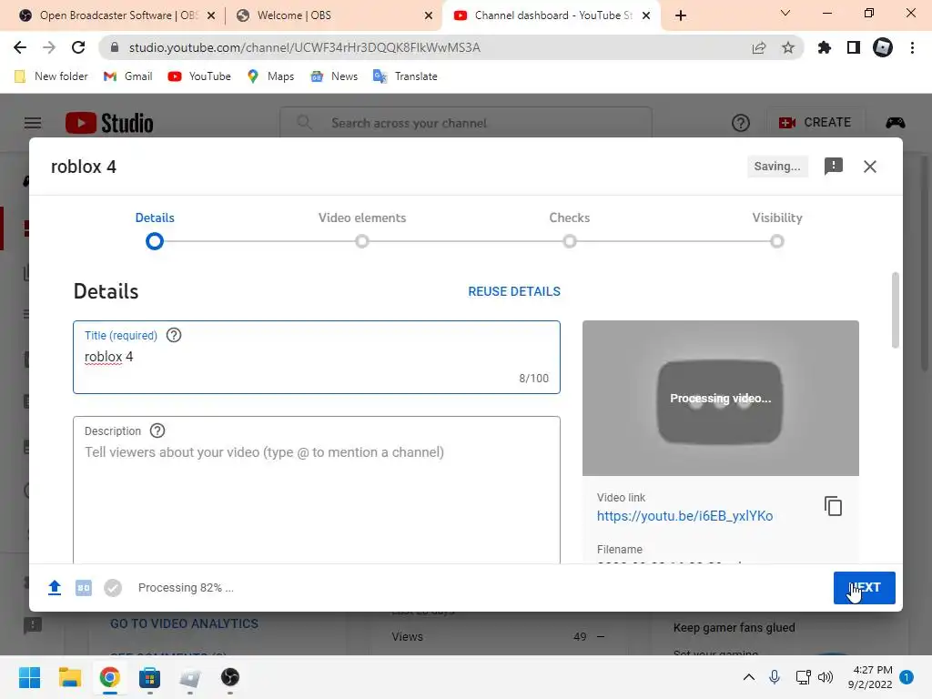Click the NEXT button
The width and height of the screenshot is (932, 699).
[865, 588]
